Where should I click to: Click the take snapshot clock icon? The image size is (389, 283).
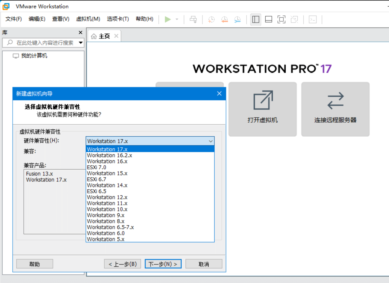211,19
